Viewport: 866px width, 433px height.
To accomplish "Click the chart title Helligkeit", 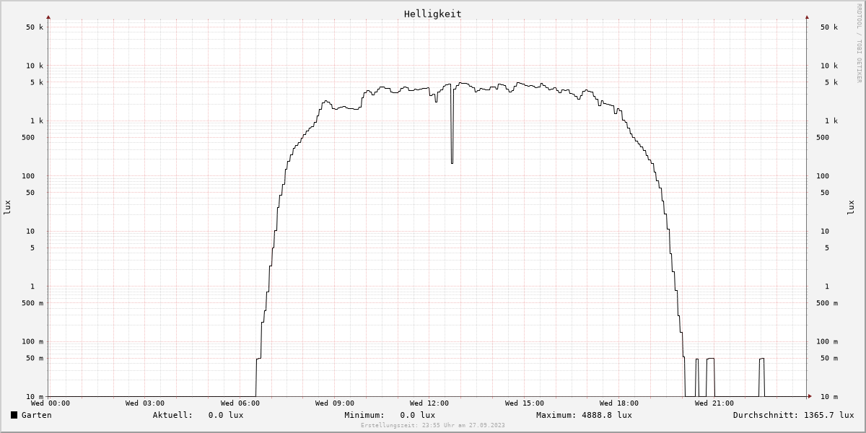I will tap(432, 14).
